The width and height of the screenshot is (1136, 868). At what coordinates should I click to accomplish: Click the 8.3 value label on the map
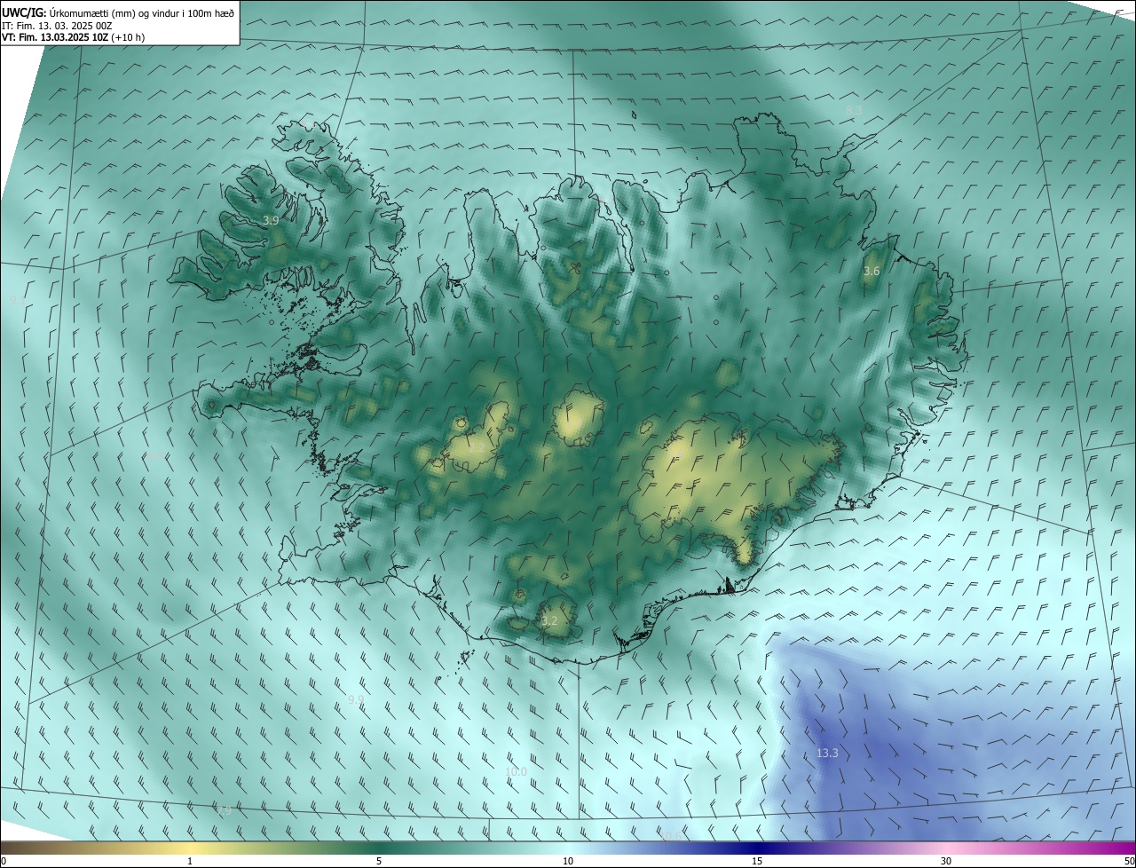point(854,110)
